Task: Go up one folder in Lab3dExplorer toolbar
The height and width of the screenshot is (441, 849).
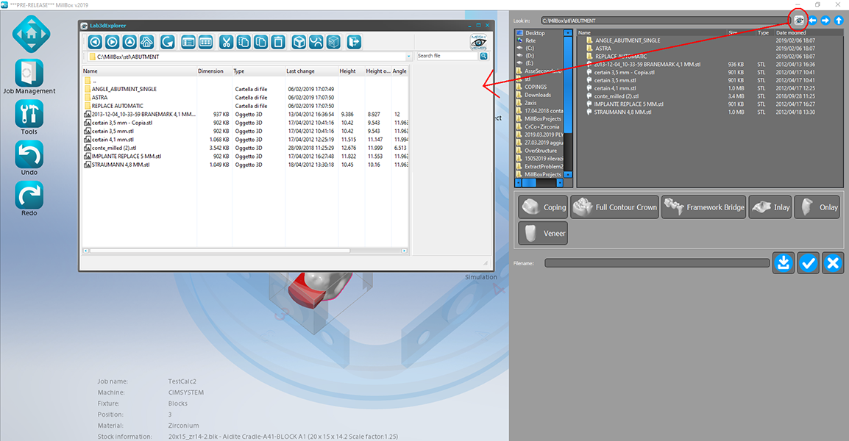Action: (x=130, y=42)
